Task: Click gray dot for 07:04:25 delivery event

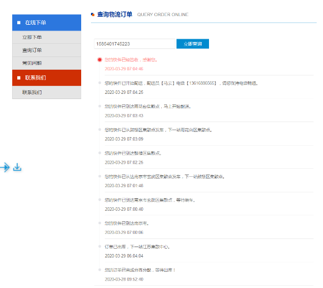Action: coord(100,83)
